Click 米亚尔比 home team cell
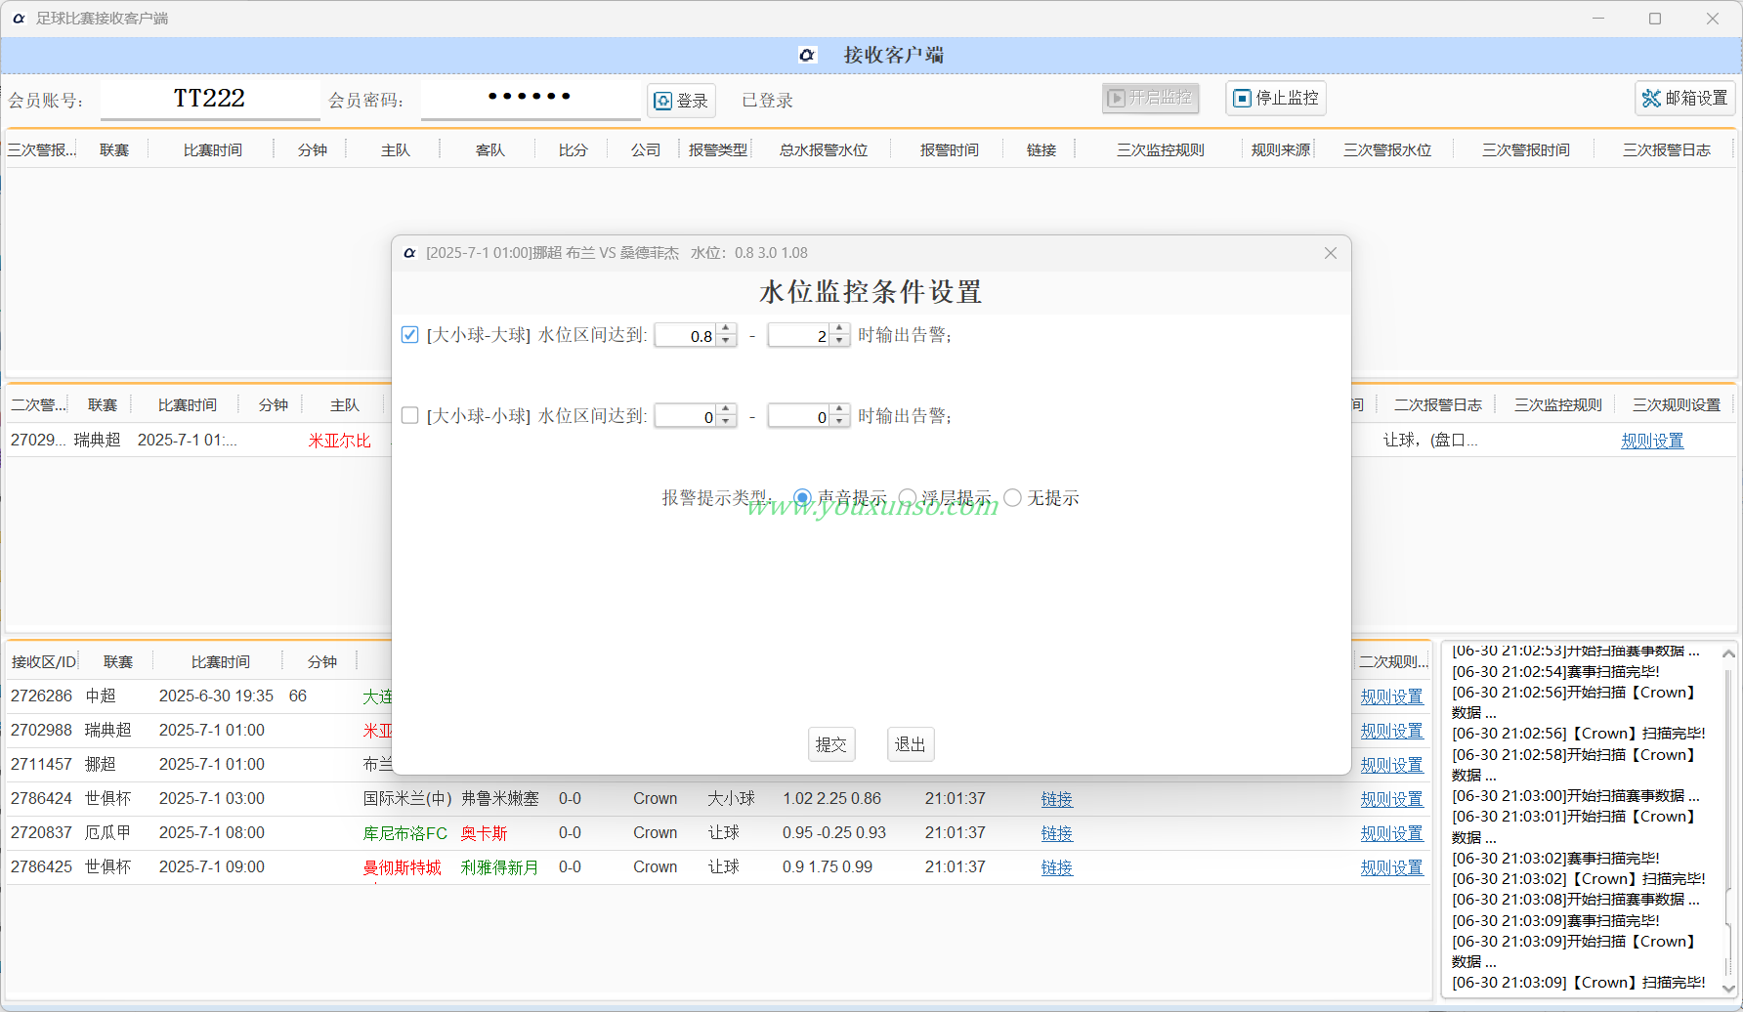Screen dimensions: 1743x1012 (340, 441)
